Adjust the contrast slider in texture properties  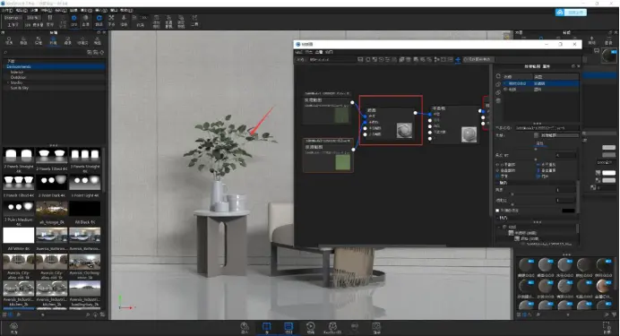[512, 205]
